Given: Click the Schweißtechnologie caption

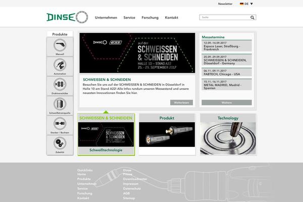Looking at the screenshot, I should click(x=106, y=150).
